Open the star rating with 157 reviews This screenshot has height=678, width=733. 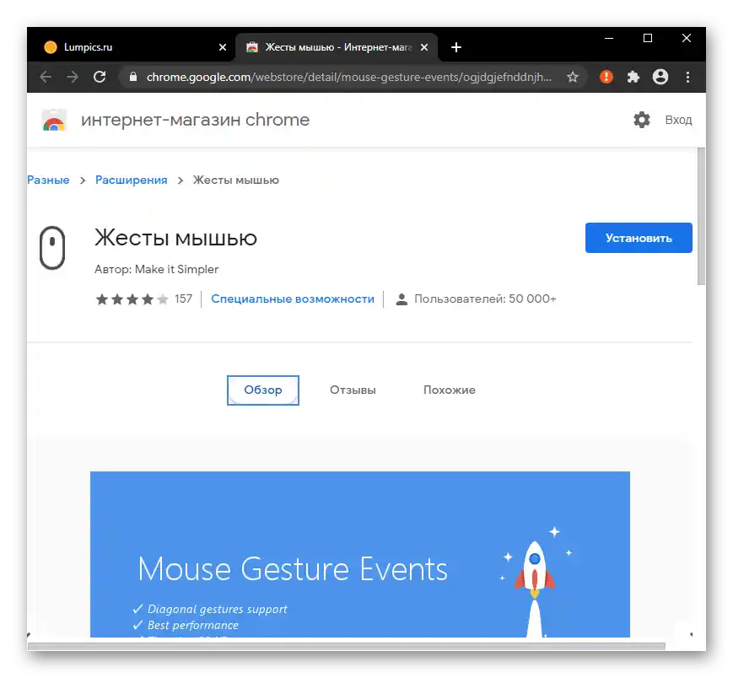(x=143, y=299)
